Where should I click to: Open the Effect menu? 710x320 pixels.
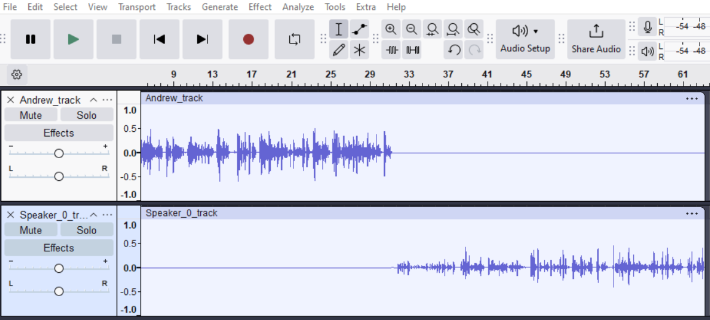260,7
